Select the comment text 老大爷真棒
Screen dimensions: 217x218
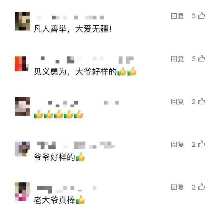(54, 200)
